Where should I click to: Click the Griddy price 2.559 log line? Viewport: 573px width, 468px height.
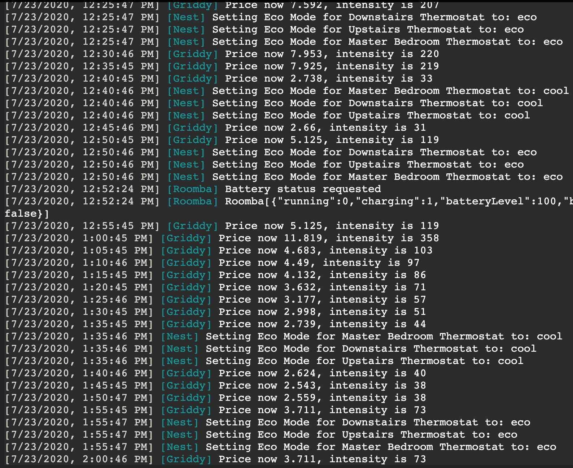(215, 398)
